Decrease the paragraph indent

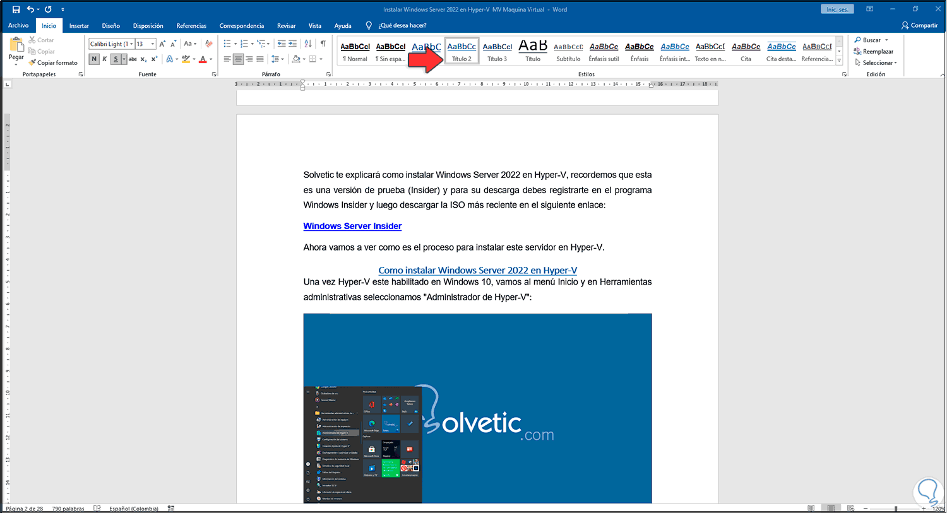coord(282,44)
